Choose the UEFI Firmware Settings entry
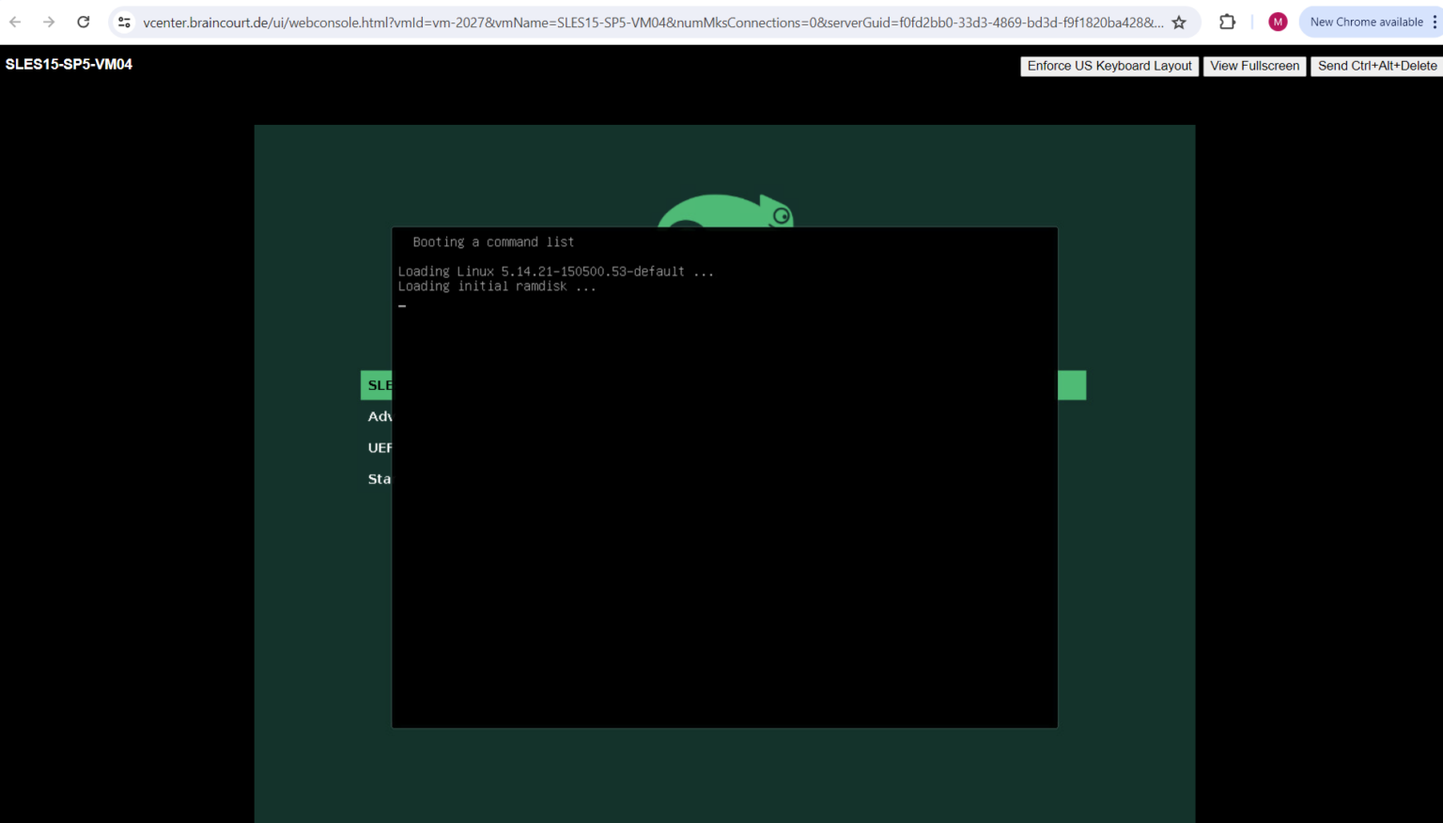Screen dimensions: 1443x823 pyautogui.click(x=379, y=447)
